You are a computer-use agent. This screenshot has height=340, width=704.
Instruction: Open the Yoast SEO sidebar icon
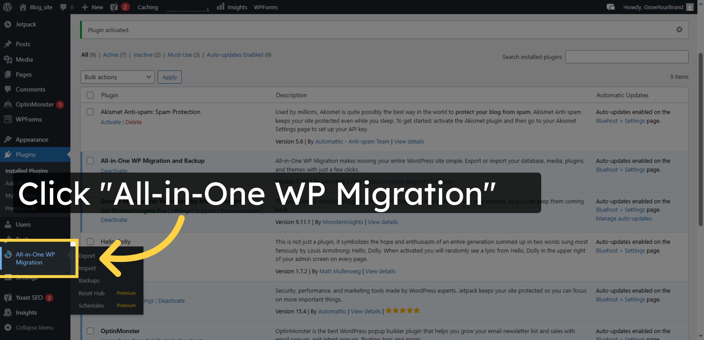8,297
